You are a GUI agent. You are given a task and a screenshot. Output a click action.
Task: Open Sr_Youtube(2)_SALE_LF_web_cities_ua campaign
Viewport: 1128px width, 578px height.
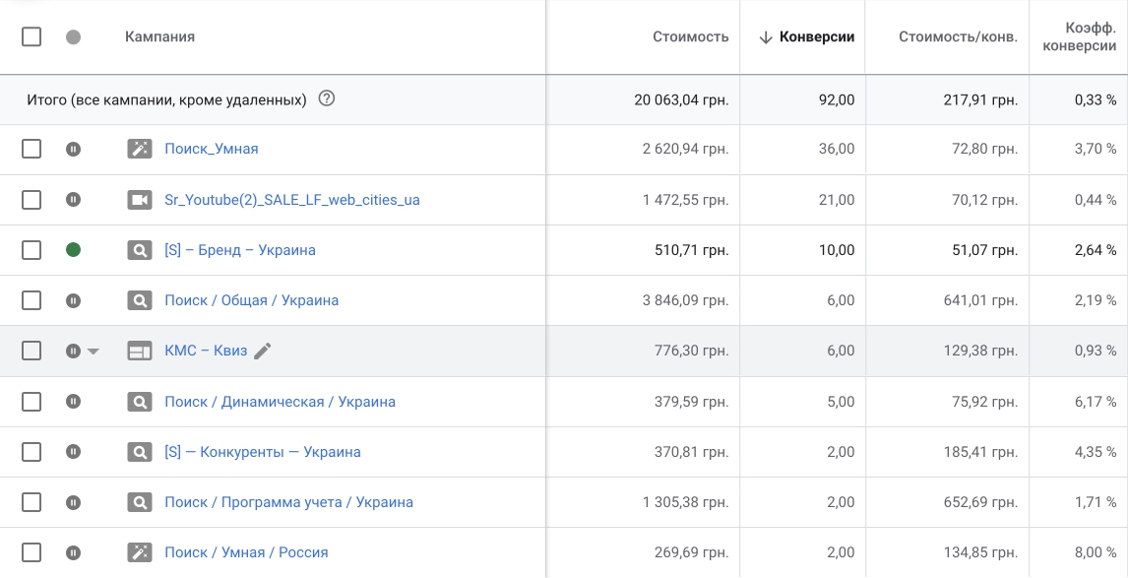292,199
